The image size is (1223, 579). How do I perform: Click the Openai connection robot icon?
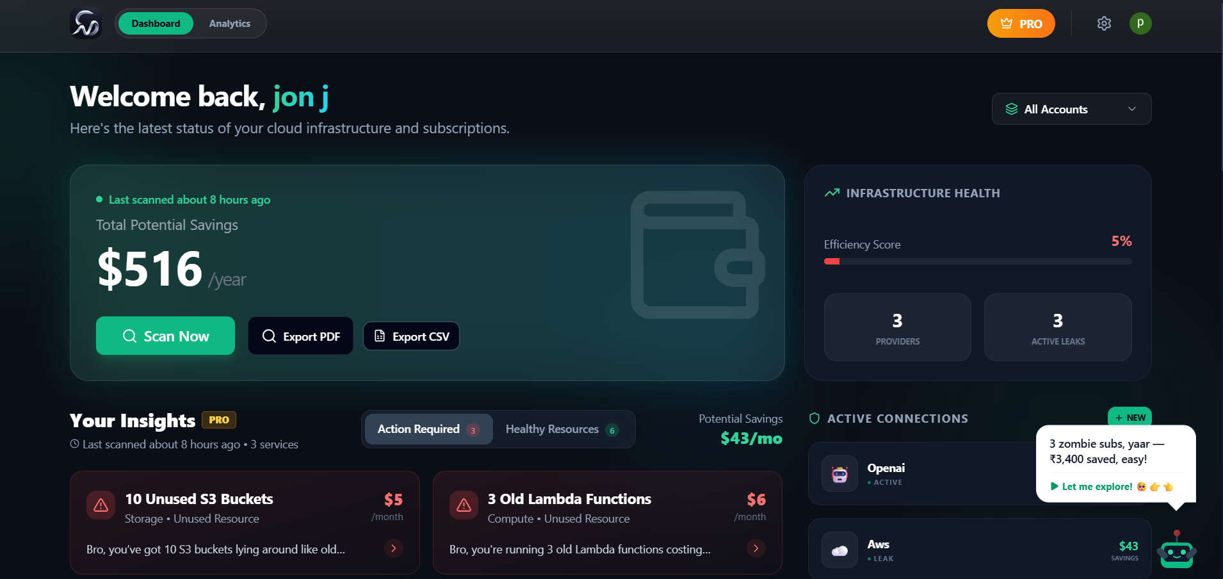[x=840, y=473]
